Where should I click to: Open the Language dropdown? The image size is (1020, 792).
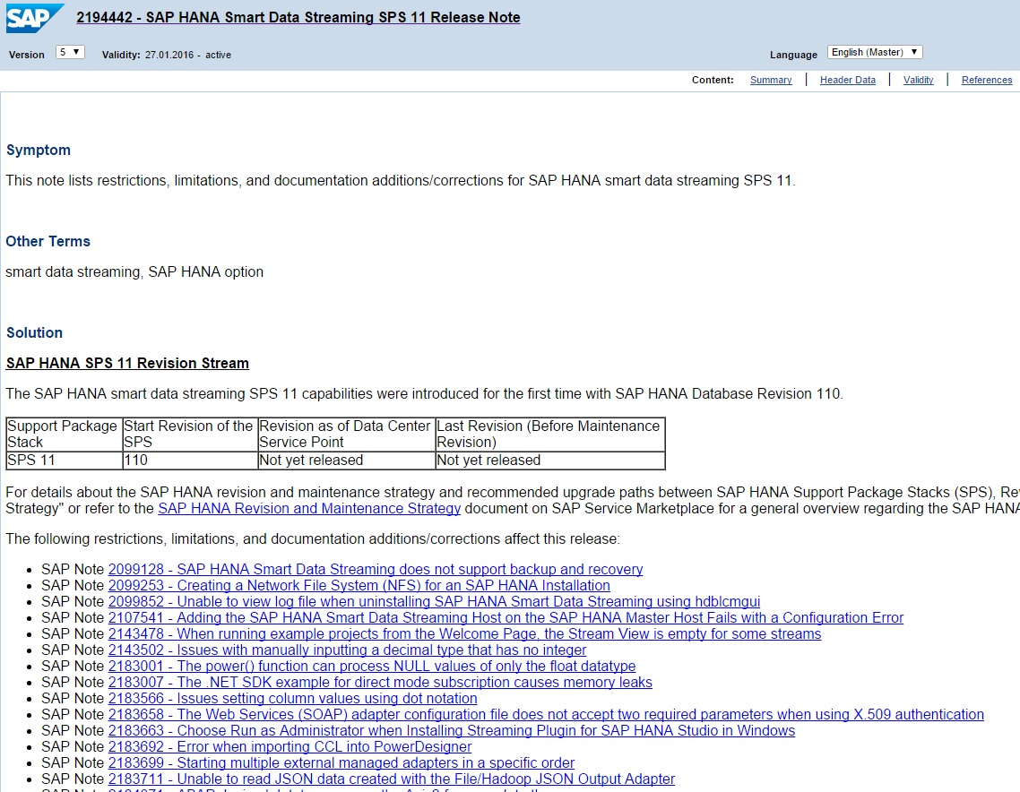click(874, 53)
